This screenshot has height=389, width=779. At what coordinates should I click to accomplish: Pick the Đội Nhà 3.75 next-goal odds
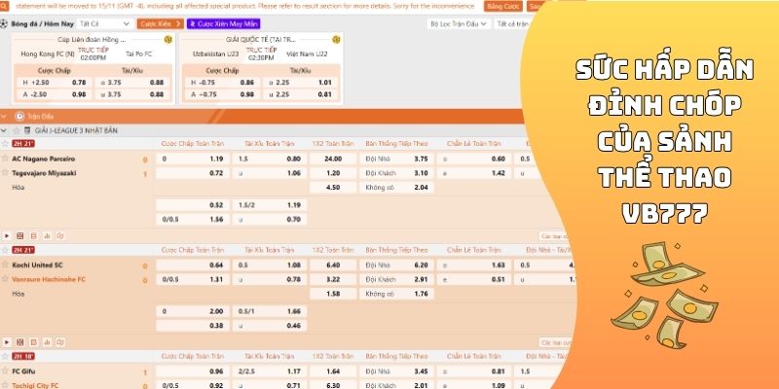coord(421,158)
